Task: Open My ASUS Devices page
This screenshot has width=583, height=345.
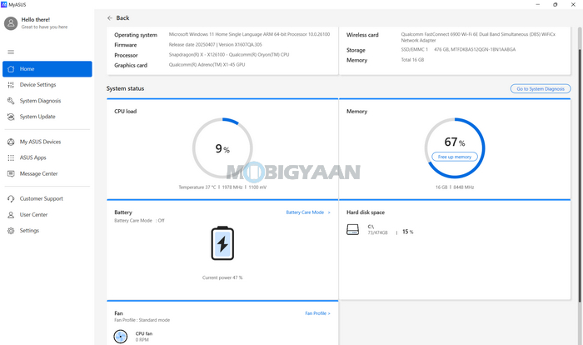Action: (47, 142)
